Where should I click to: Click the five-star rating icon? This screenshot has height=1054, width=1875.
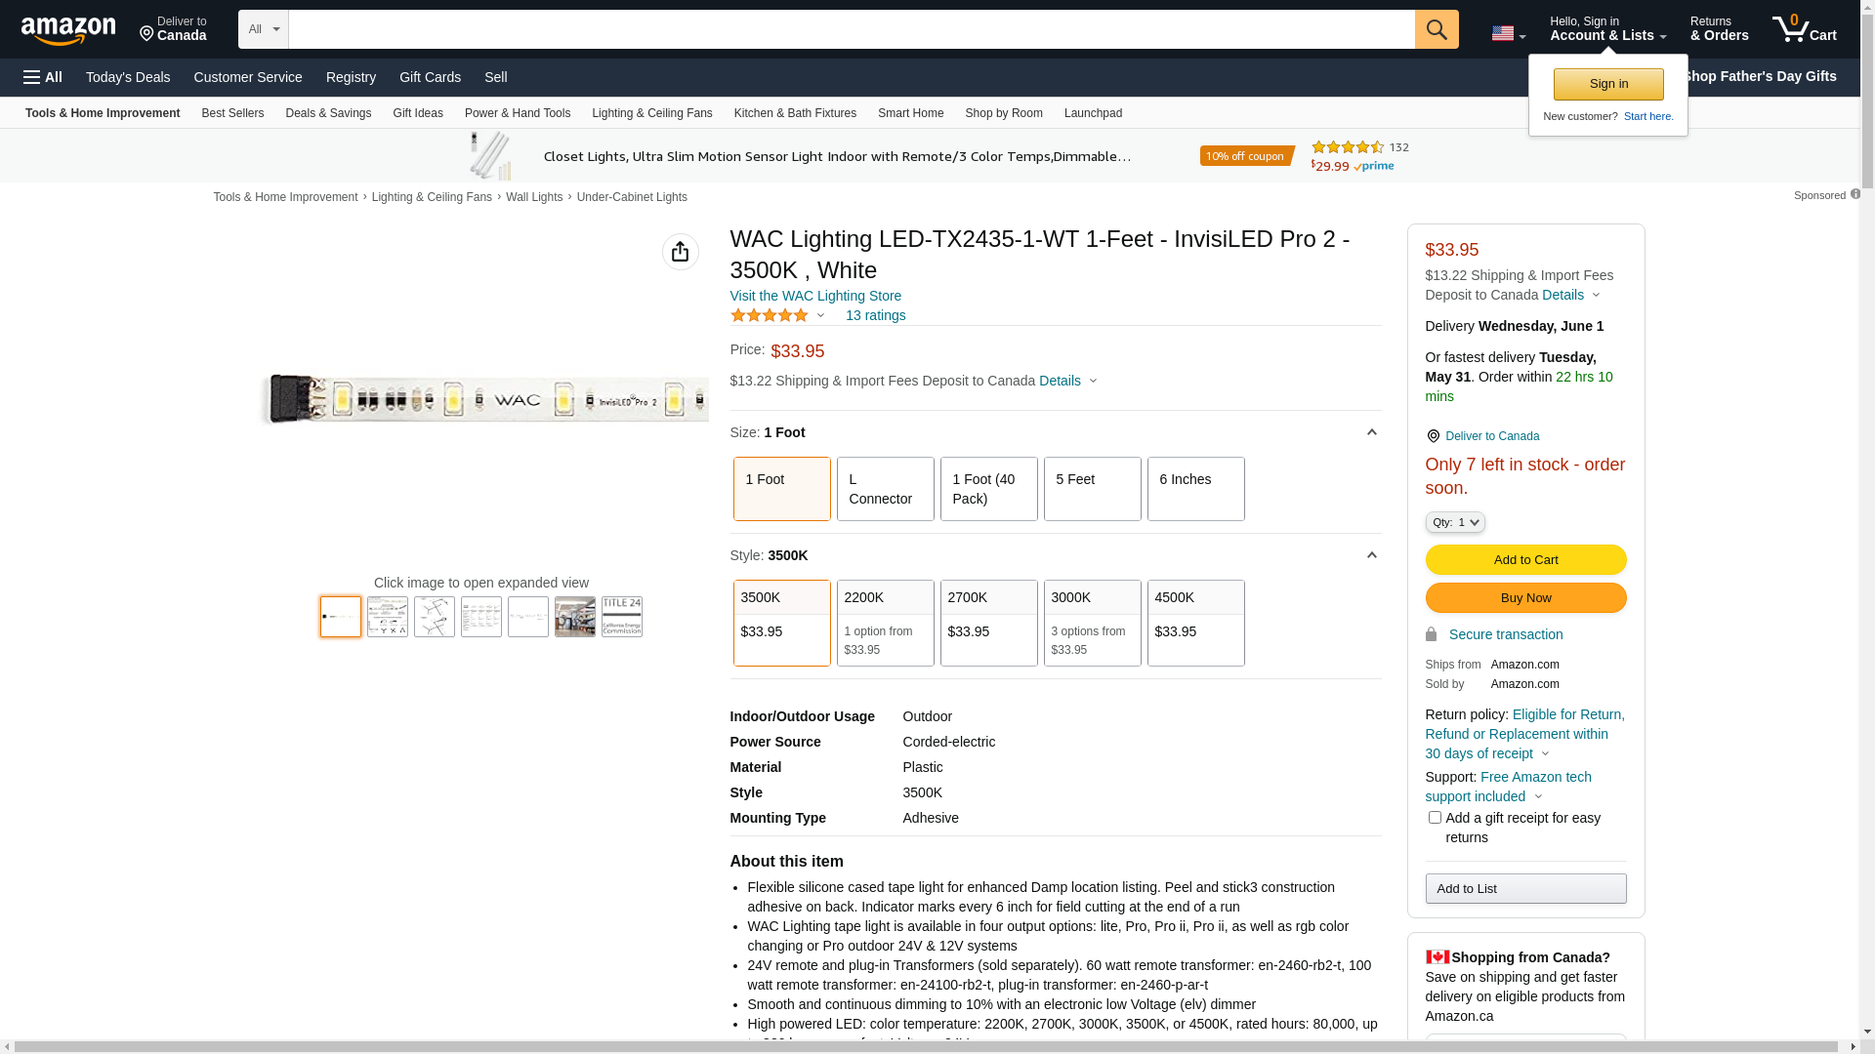[770, 315]
